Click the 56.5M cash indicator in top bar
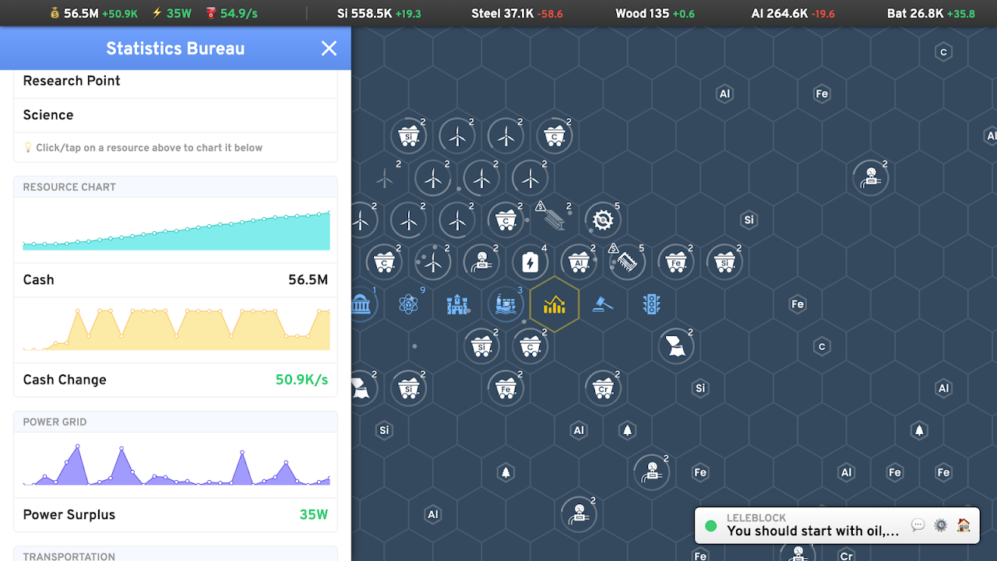Image resolution: width=997 pixels, height=561 pixels. click(94, 13)
